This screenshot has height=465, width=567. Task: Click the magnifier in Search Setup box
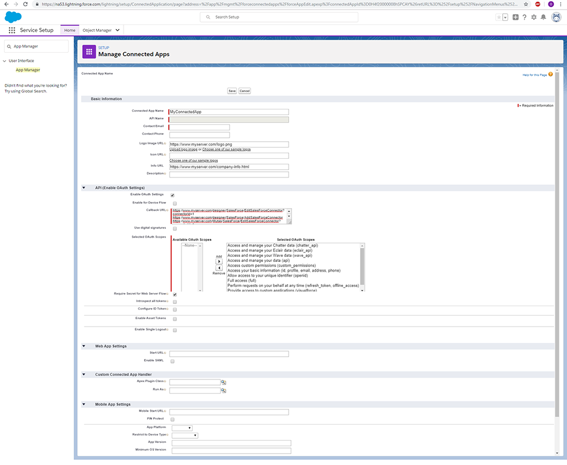pyautogui.click(x=208, y=17)
